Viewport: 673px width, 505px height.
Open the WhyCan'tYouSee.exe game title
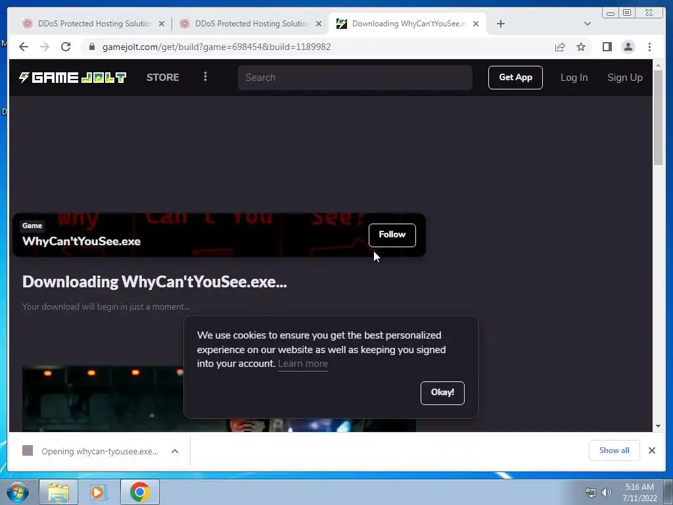pyautogui.click(x=81, y=241)
